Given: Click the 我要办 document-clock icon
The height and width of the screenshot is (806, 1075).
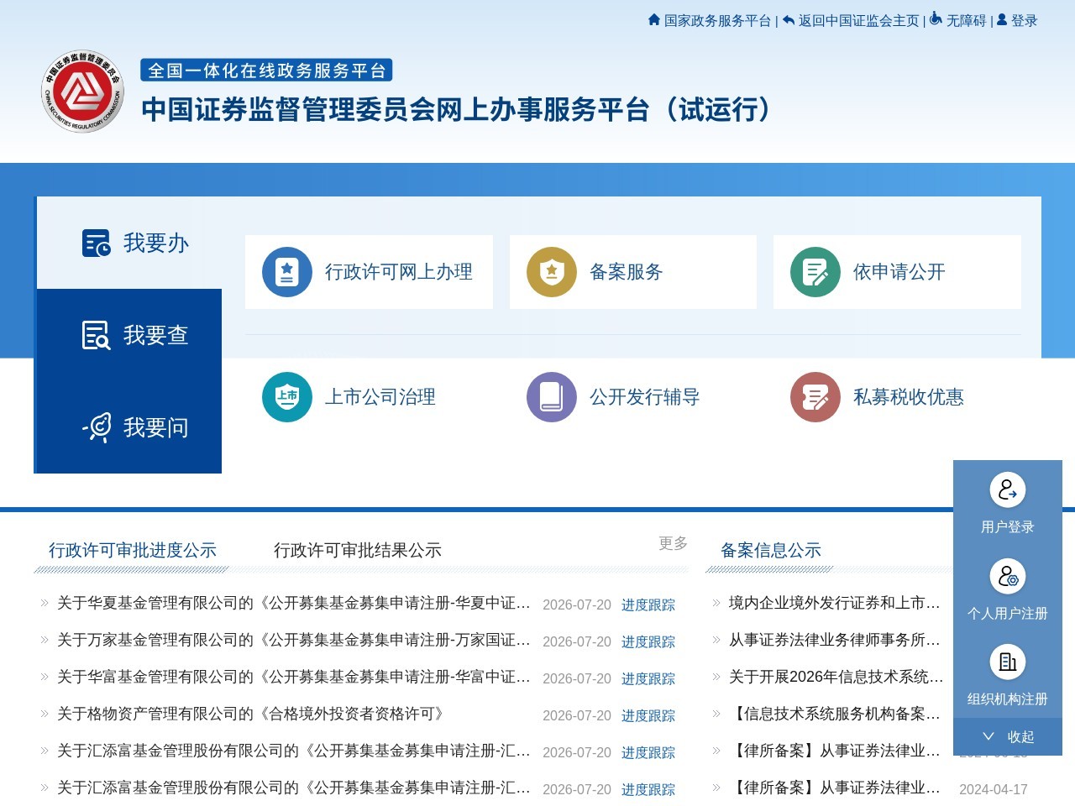Looking at the screenshot, I should click(97, 243).
